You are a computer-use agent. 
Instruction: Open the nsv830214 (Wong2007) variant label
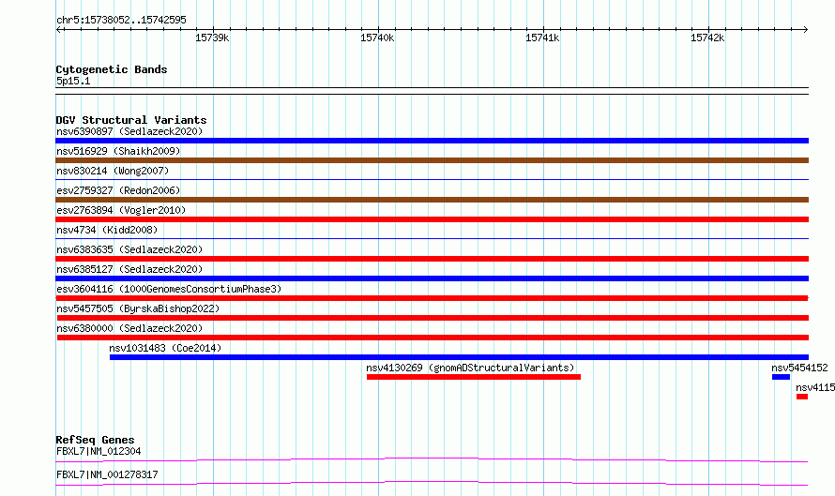(113, 171)
